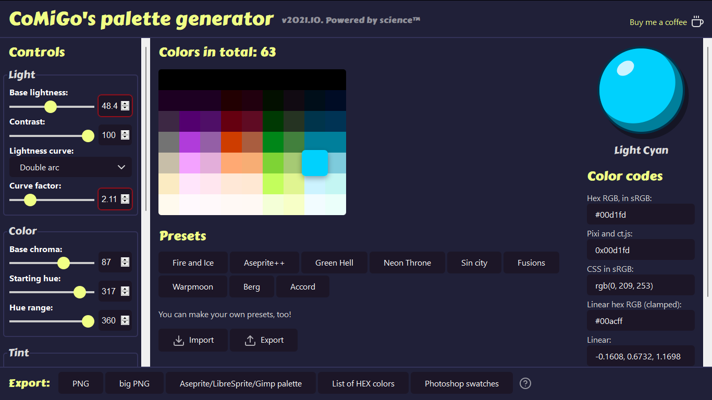The height and width of the screenshot is (400, 712).
Task: Select the medium gray palette swatch
Action: point(169,142)
